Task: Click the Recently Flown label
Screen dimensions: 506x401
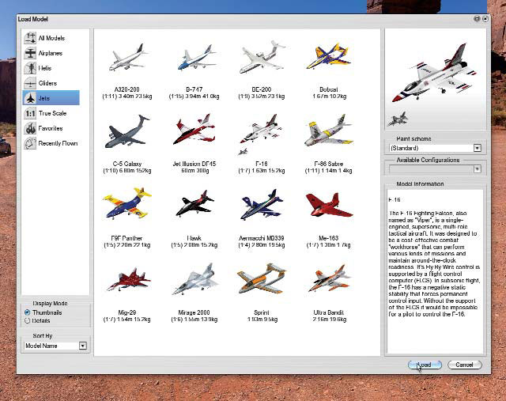Action: point(58,143)
